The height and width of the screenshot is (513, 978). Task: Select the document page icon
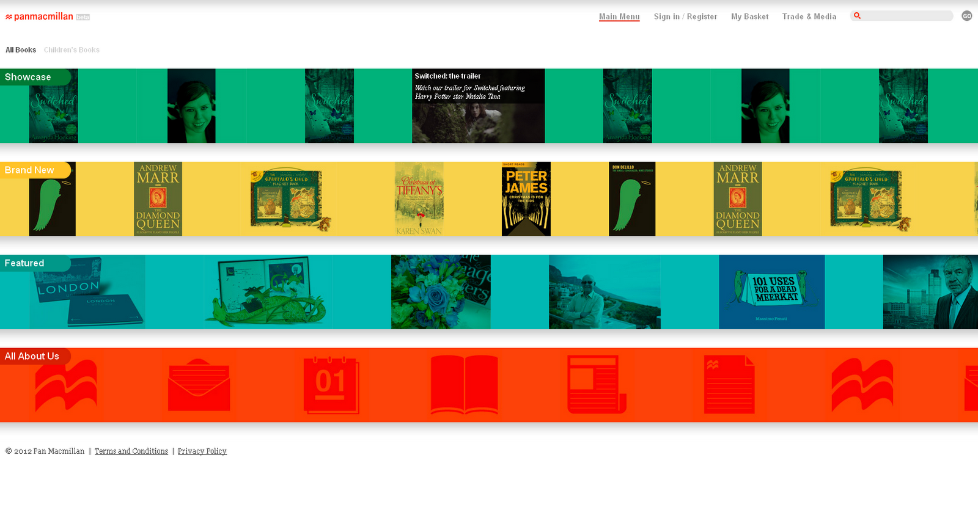pyautogui.click(x=729, y=385)
